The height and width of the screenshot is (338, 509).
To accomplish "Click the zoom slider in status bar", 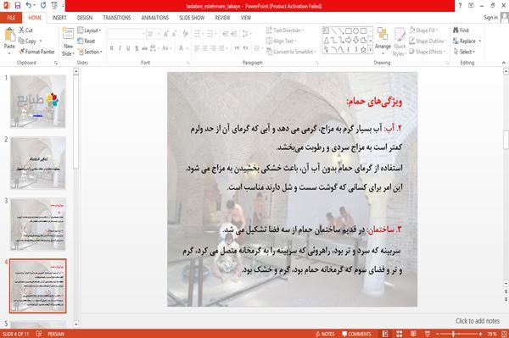I will click(459, 334).
